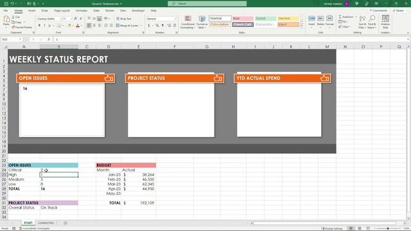Click the Orientation text angle icon

pos(106,19)
